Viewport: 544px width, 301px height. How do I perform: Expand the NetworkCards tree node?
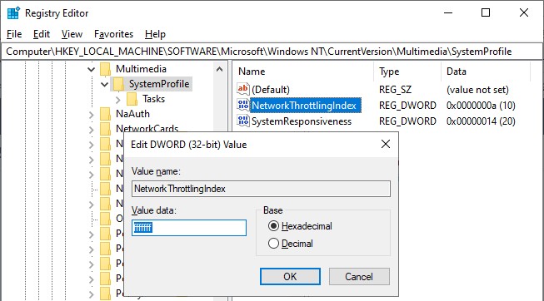click(92, 130)
